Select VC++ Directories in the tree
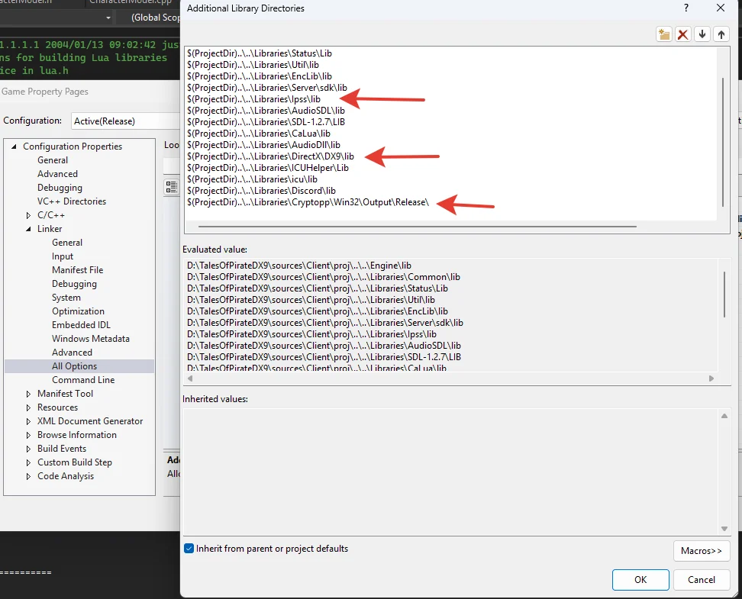The image size is (742, 599). pyautogui.click(x=72, y=201)
